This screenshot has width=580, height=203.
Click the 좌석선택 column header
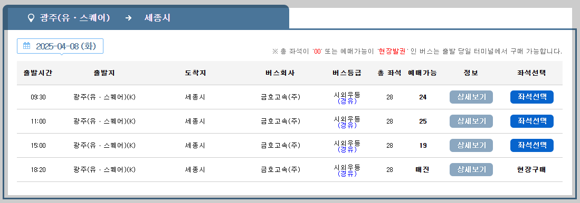click(x=531, y=73)
